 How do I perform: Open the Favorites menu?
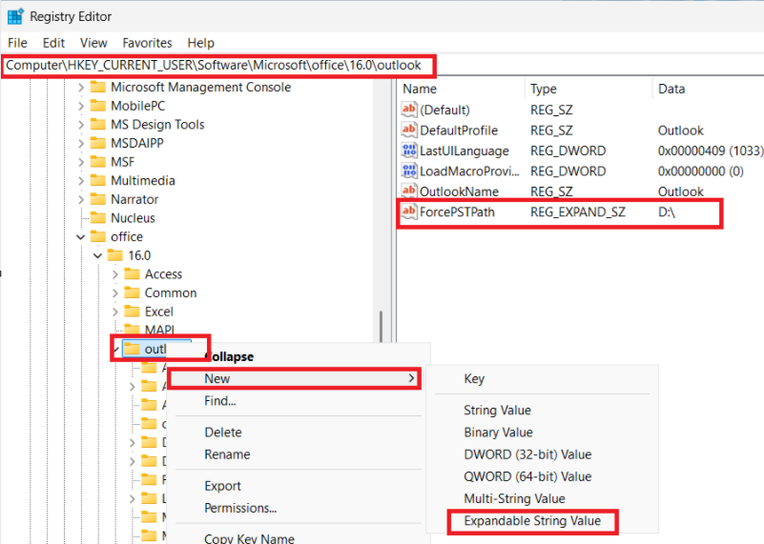(x=147, y=43)
